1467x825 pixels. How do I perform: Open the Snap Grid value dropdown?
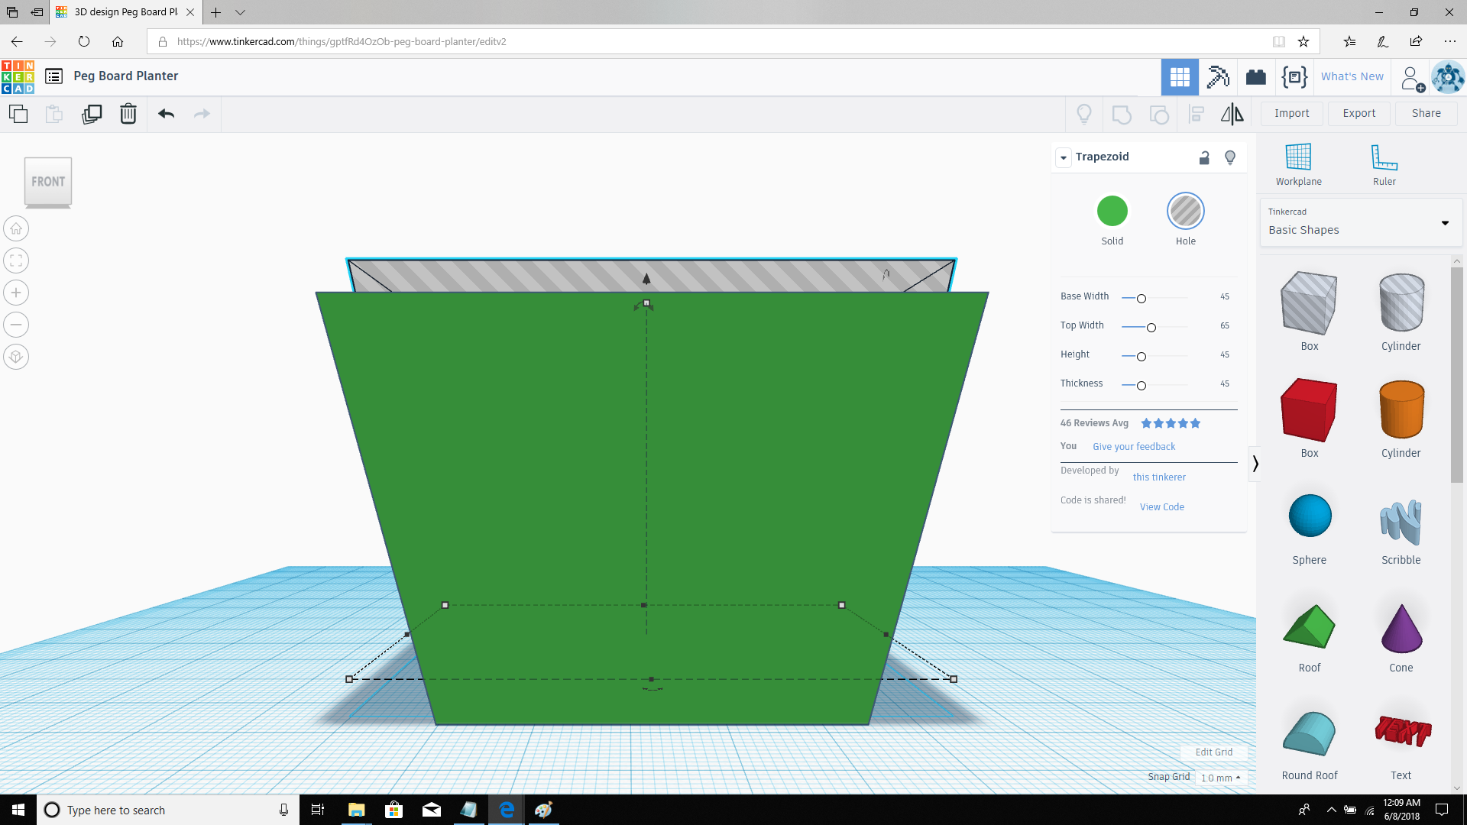click(x=1219, y=777)
